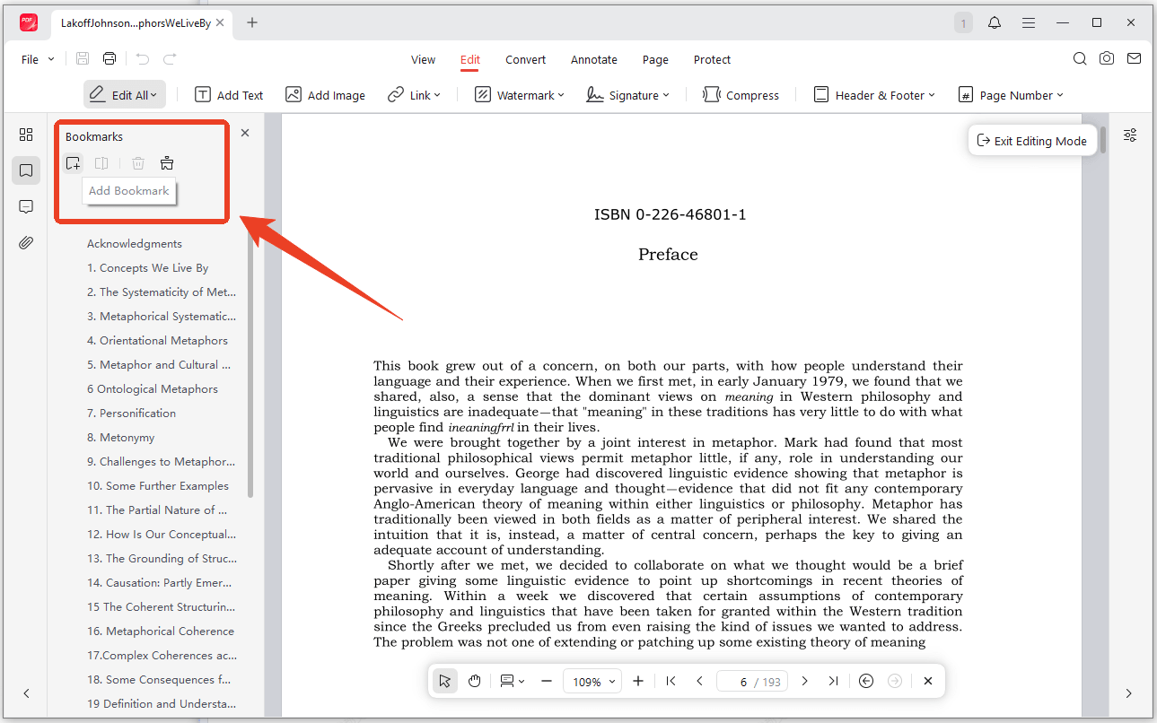This screenshot has width=1157, height=723.
Task: Open the 109% zoom level dropdown
Action: tap(592, 682)
